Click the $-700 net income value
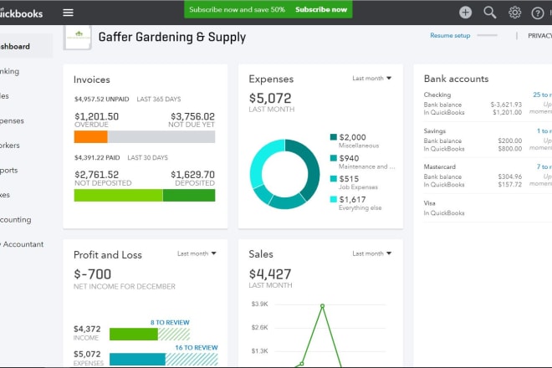The image size is (552, 368). coord(92,274)
